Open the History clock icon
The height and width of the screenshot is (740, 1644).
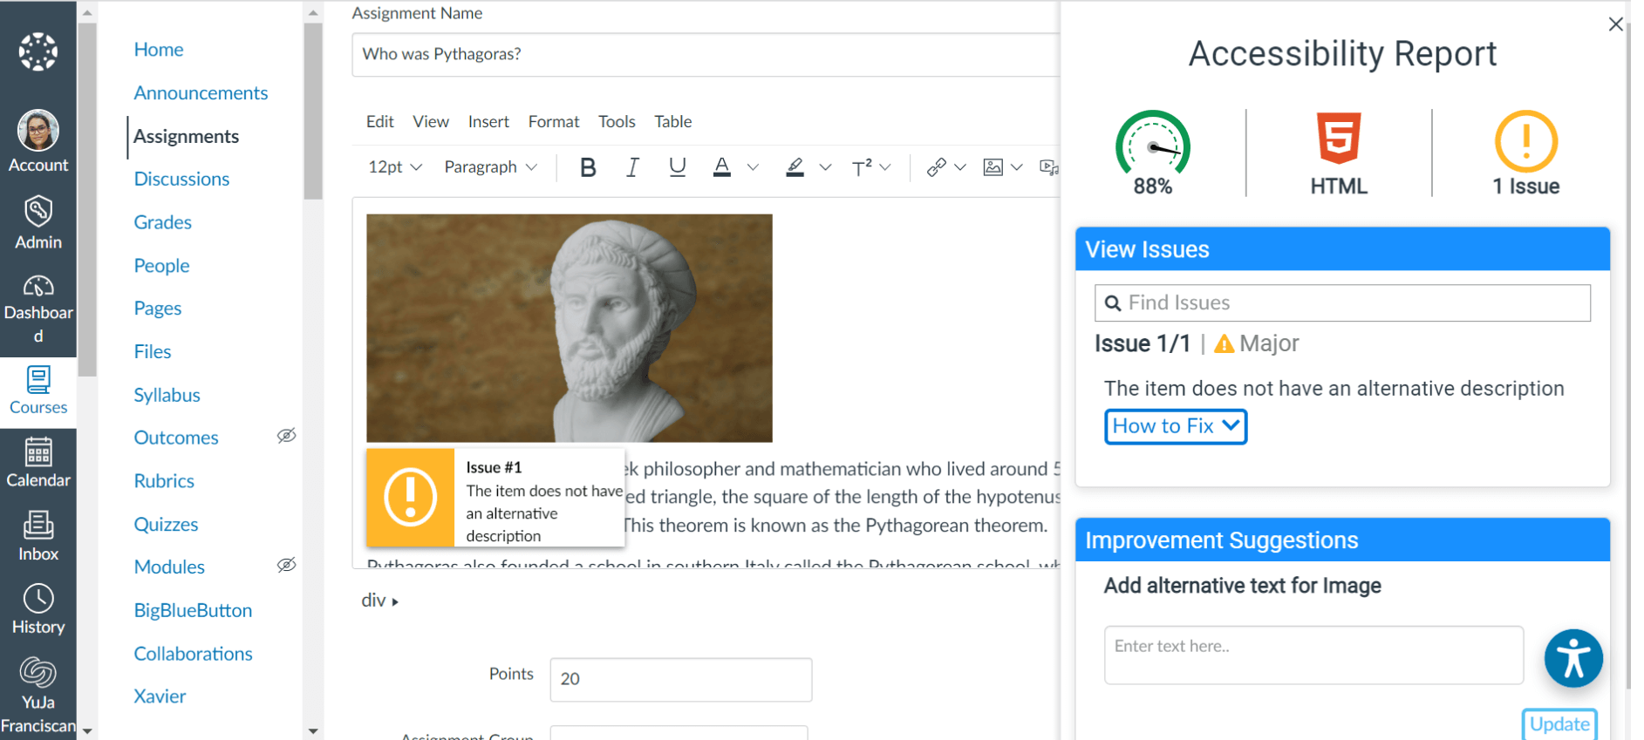pyautogui.click(x=38, y=599)
